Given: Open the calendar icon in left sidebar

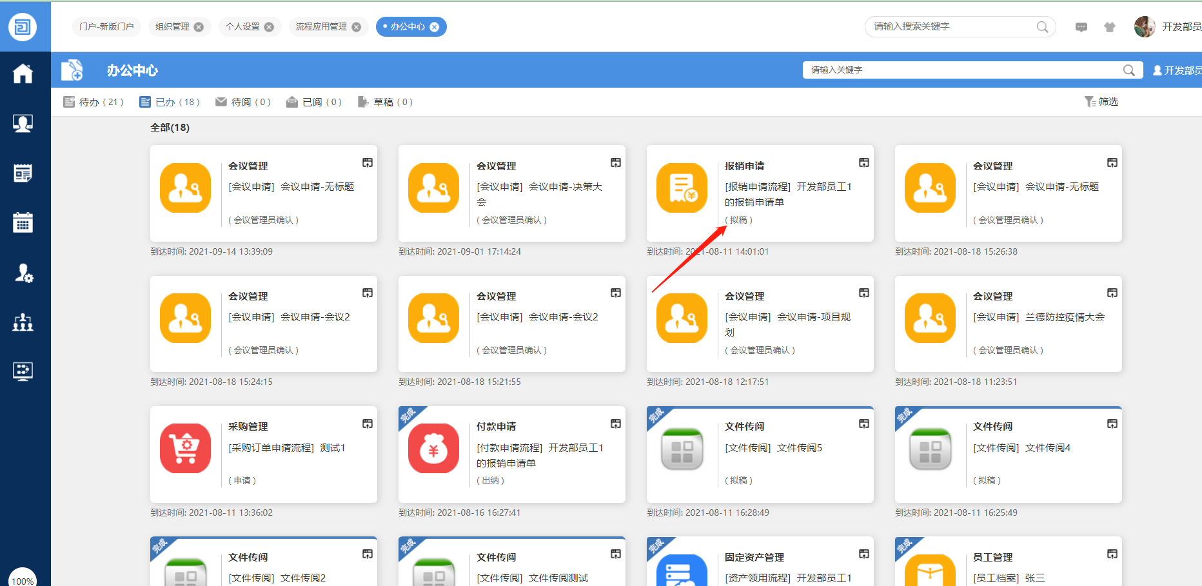Looking at the screenshot, I should 23,222.
